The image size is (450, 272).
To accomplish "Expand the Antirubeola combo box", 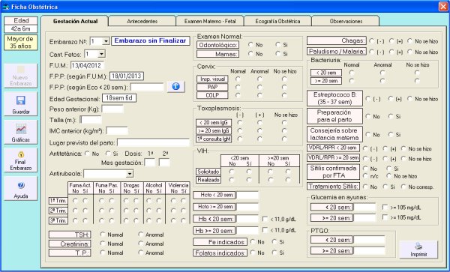I will tap(130, 174).
